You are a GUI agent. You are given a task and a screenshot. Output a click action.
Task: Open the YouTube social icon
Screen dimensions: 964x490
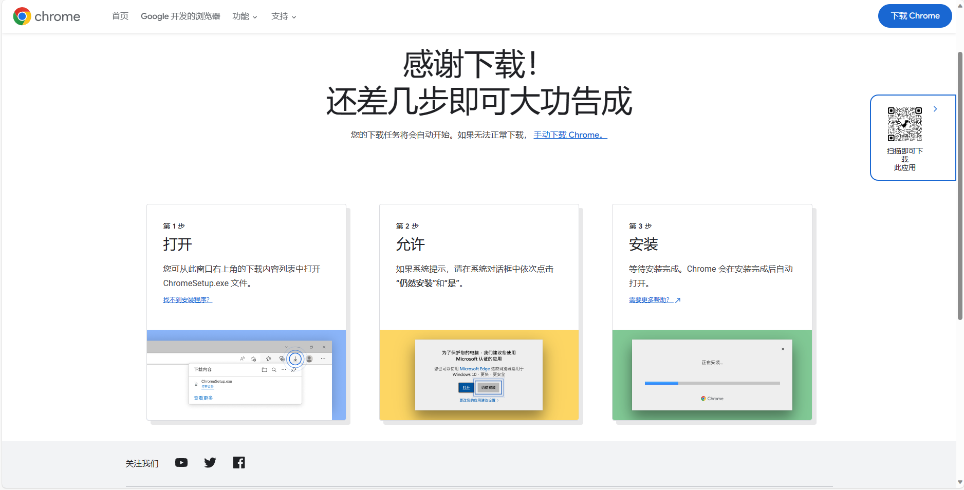[x=181, y=463]
